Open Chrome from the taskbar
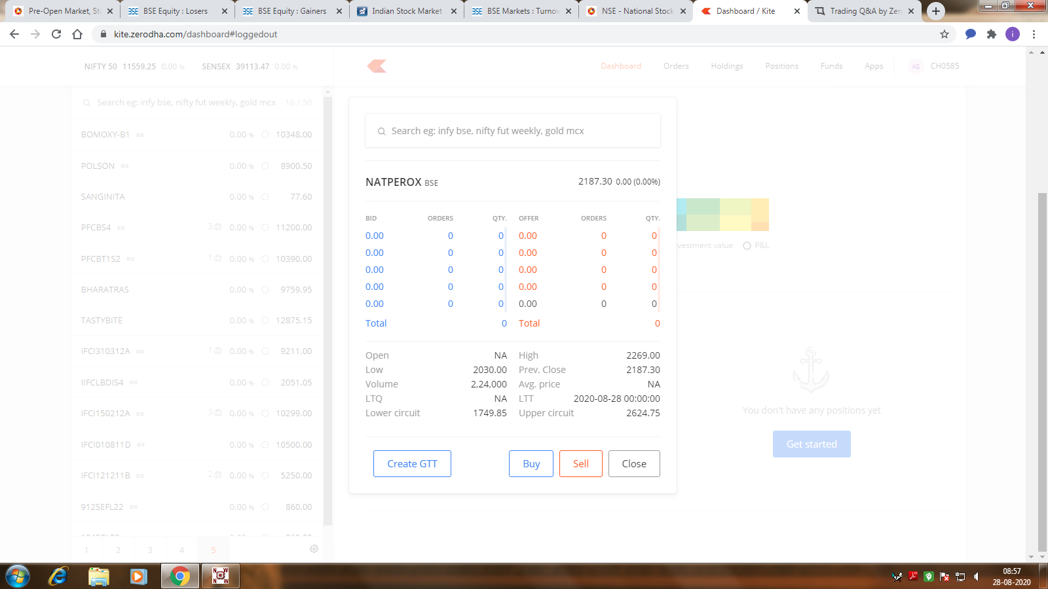Viewport: 1048px width, 589px height. pyautogui.click(x=179, y=577)
